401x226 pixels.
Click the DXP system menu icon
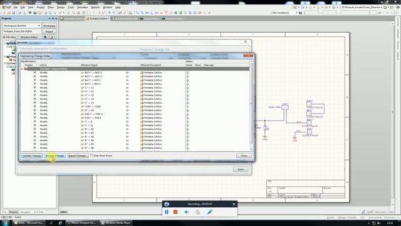tap(7, 8)
